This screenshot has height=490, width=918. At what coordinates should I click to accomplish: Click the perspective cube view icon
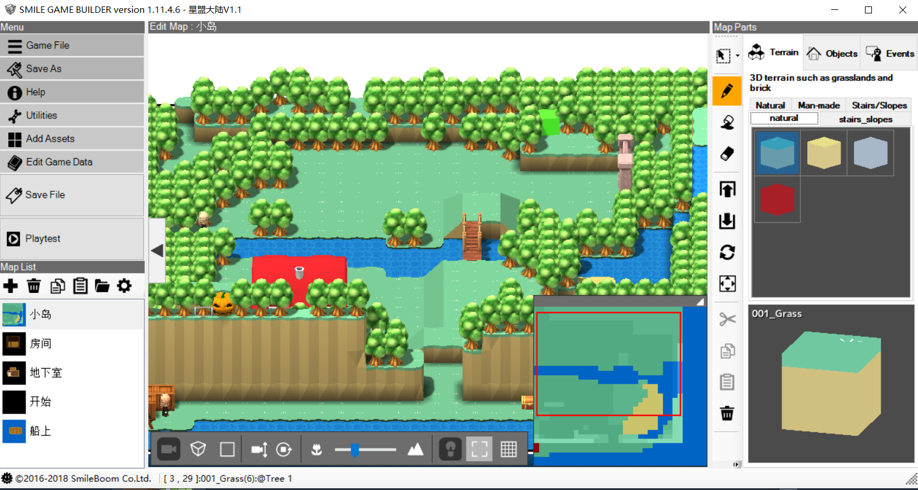pos(198,449)
